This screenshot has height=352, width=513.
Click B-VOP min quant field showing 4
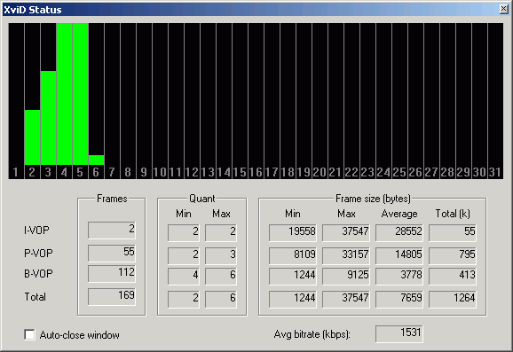click(x=184, y=276)
